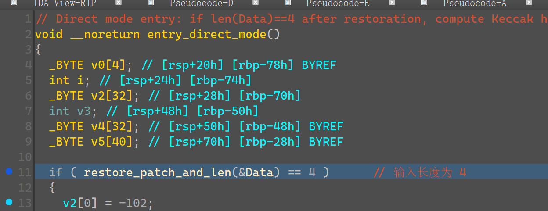
Task: Toggle the breakpoint dot on line 11
Action: pos(9,172)
